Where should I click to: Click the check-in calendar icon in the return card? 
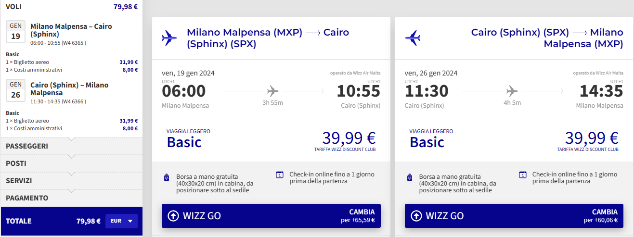pyautogui.click(x=523, y=175)
